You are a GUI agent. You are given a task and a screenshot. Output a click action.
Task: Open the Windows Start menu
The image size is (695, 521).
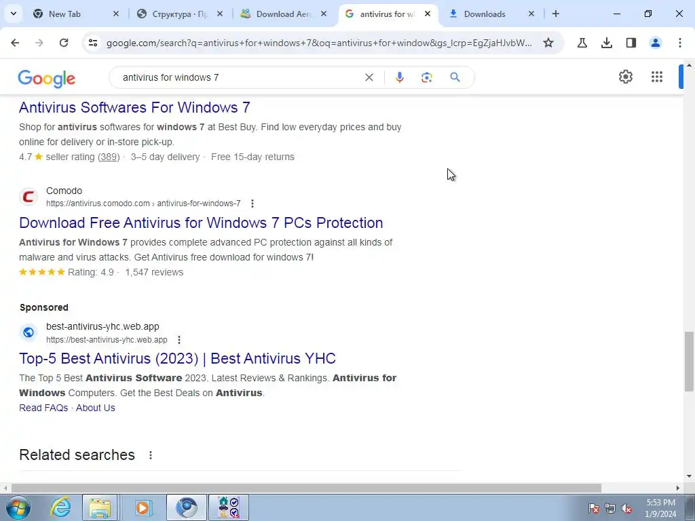(x=18, y=507)
